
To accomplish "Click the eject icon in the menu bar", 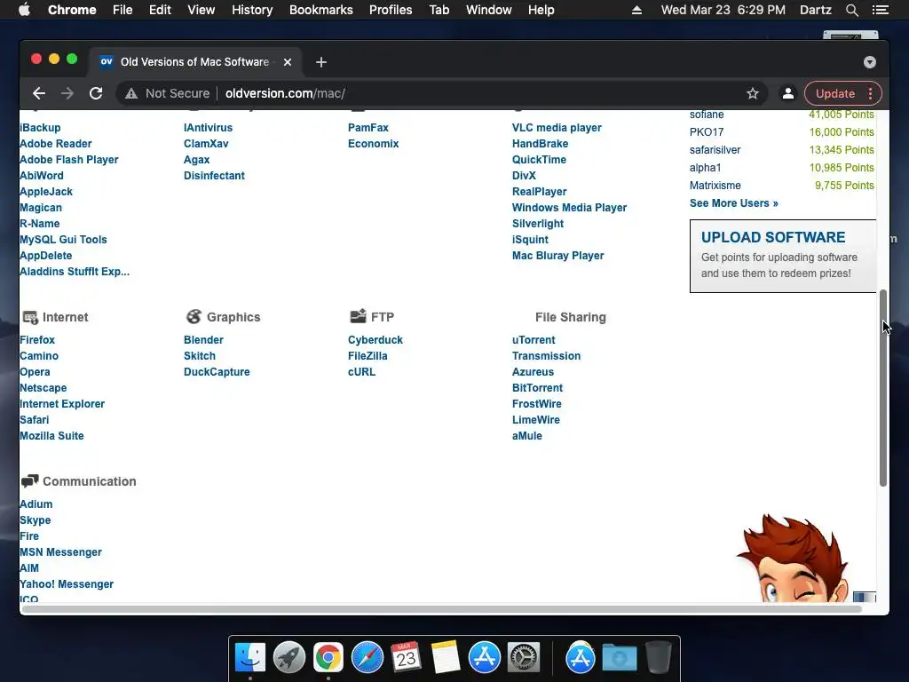I will click(636, 10).
